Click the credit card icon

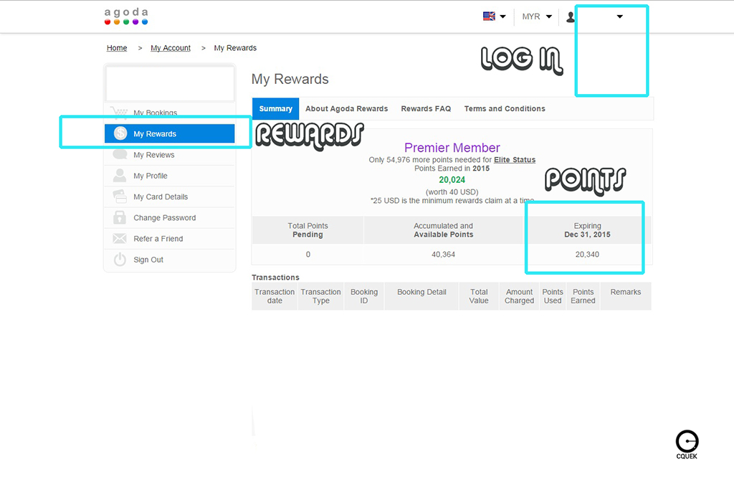[120, 197]
